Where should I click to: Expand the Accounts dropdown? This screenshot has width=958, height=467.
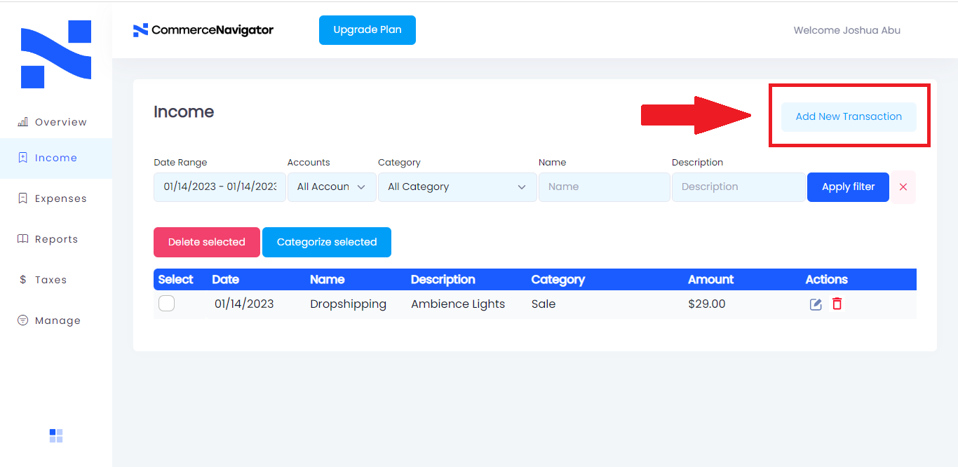click(332, 187)
